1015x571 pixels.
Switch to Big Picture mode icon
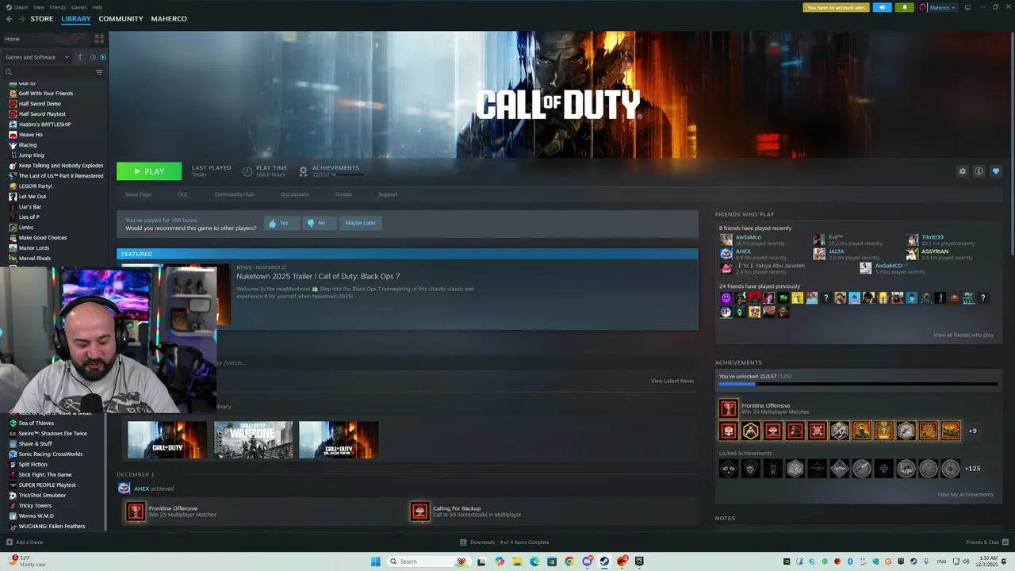(x=967, y=7)
